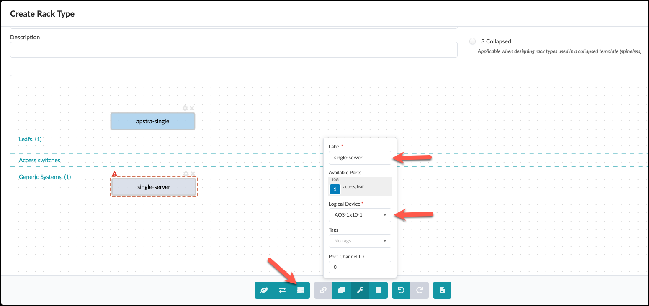Select the L3 Collapsed radio option
The image size is (649, 306).
pos(473,41)
